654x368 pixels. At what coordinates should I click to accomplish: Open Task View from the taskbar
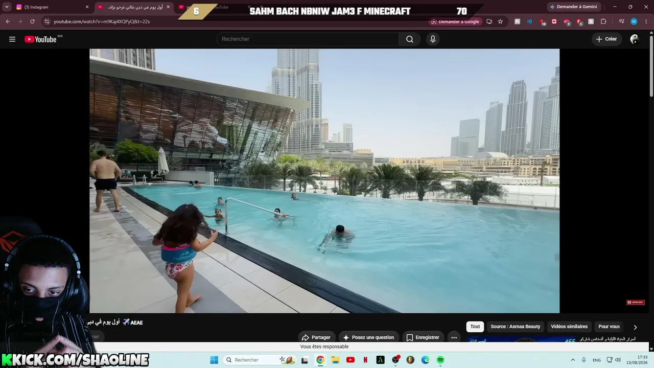305,360
